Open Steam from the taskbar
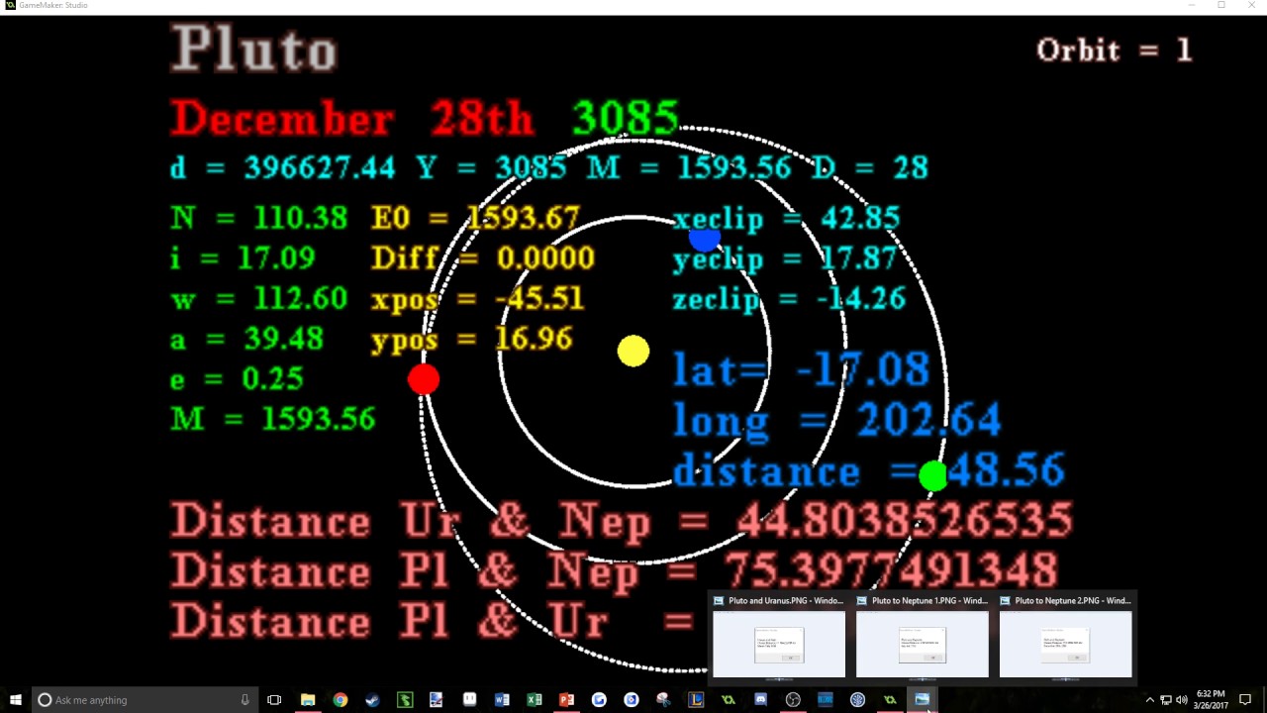Screen dimensions: 1267x713 (x=372, y=700)
